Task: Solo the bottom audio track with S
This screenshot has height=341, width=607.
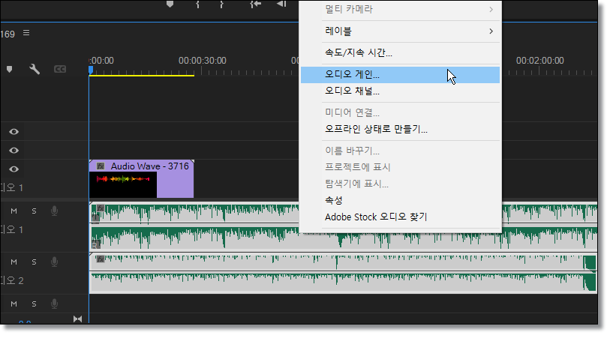Action: point(34,304)
